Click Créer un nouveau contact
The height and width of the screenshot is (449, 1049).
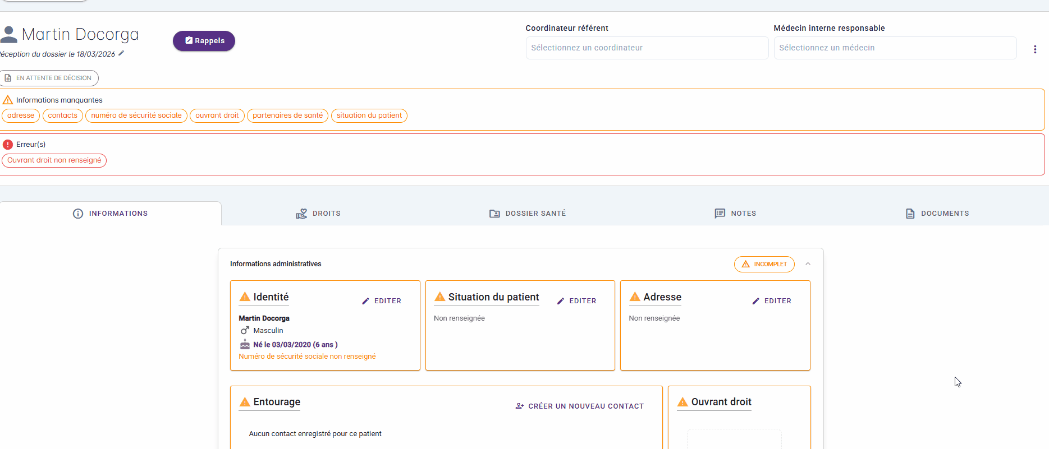(x=579, y=406)
